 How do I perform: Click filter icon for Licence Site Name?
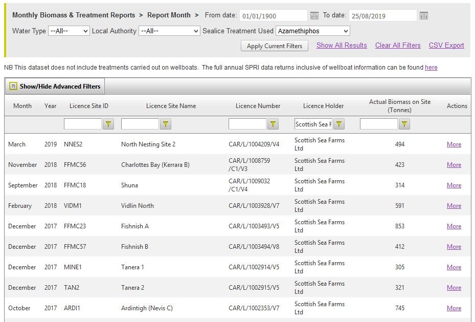pos(166,124)
